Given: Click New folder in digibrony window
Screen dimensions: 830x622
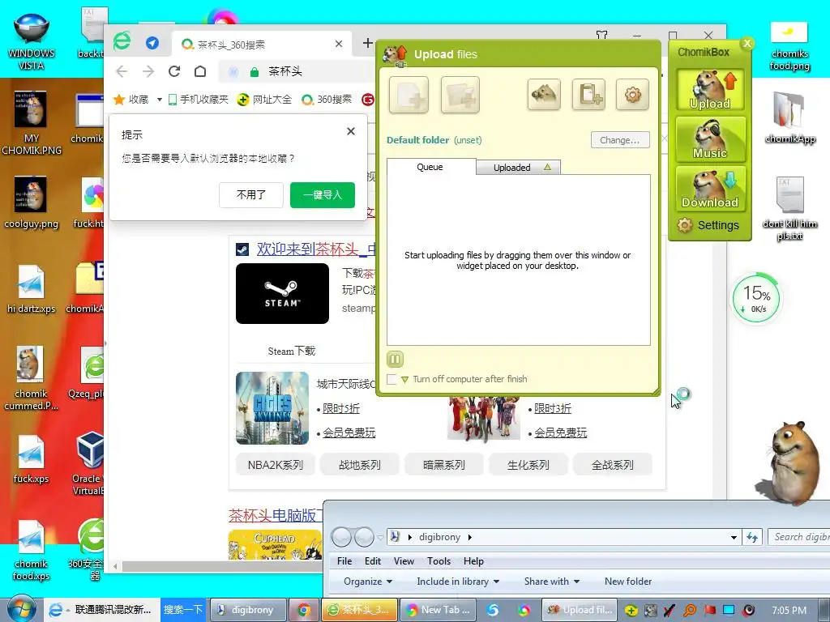Looking at the screenshot, I should [x=628, y=582].
